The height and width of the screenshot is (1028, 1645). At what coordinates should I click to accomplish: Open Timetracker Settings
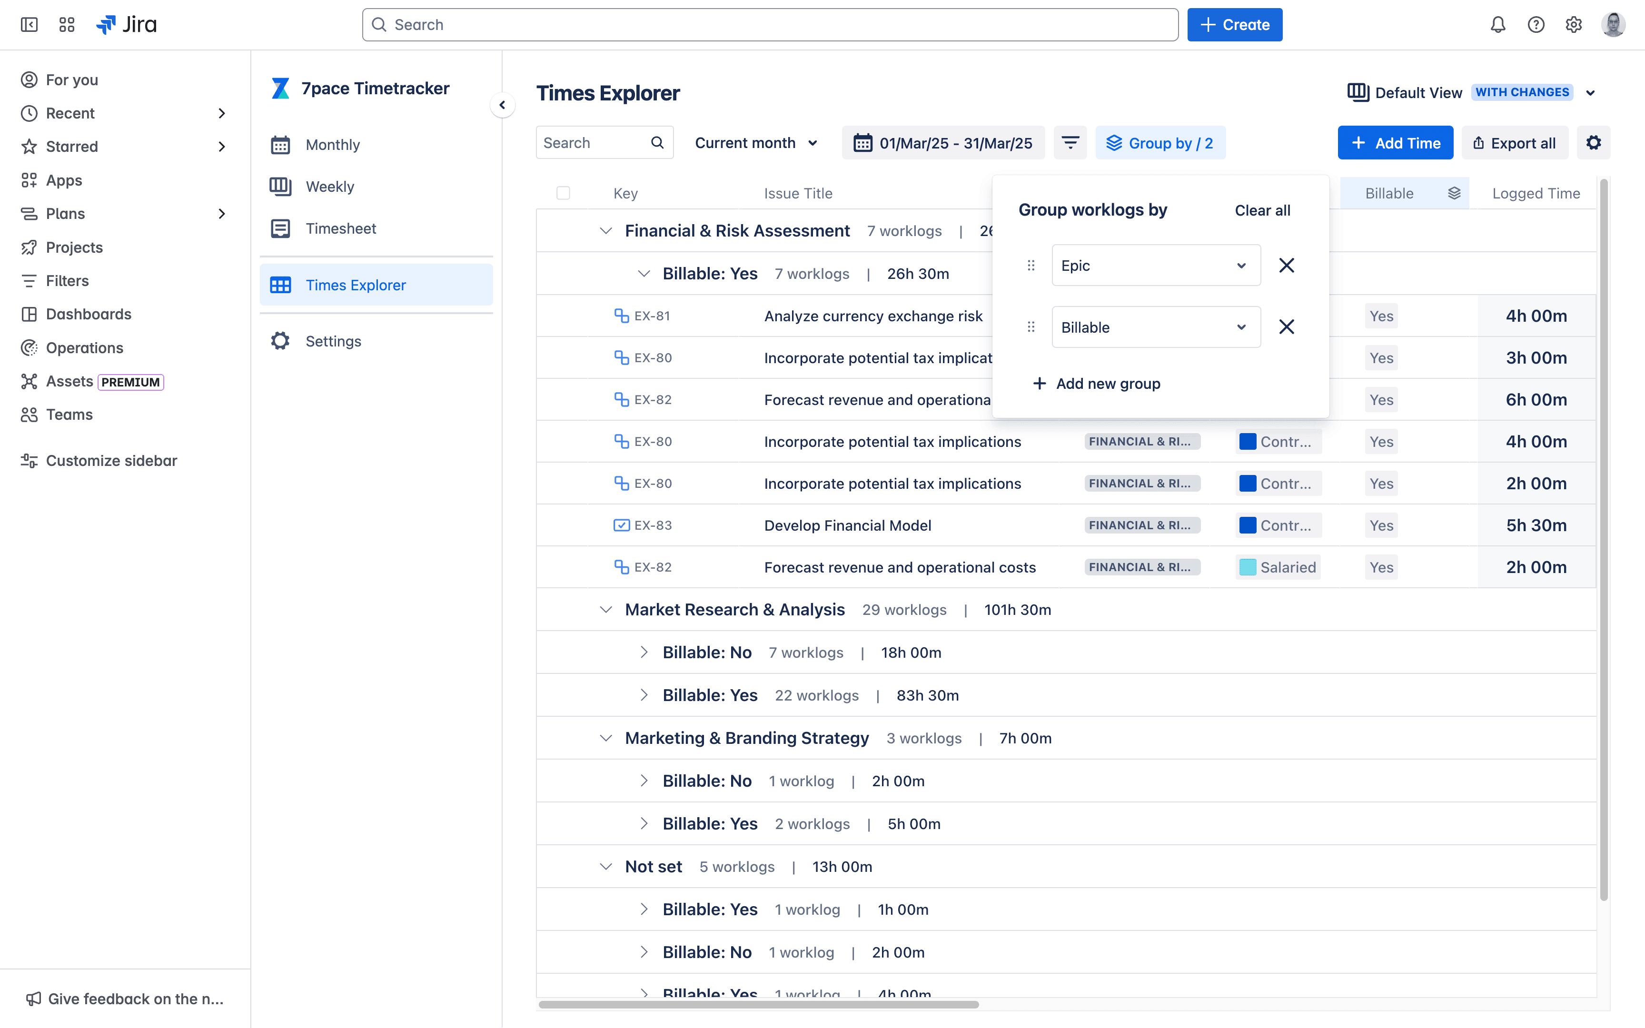(376, 341)
